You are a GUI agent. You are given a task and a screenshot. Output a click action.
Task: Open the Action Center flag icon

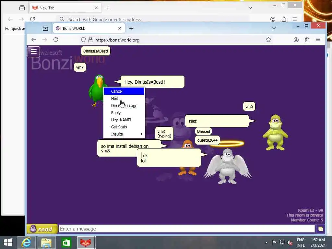pos(274,243)
